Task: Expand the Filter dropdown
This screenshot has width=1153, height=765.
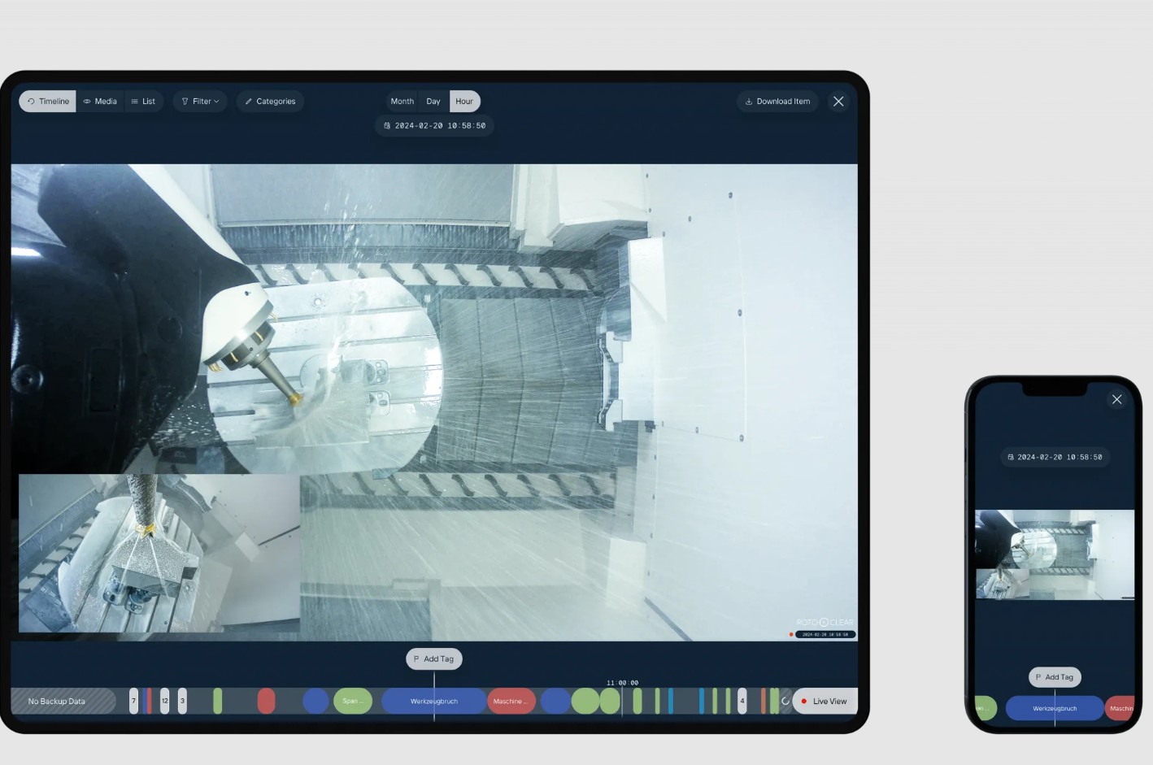Action: [x=200, y=102]
